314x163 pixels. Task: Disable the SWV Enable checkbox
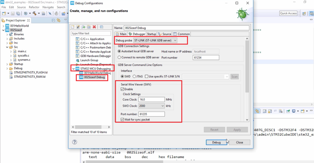[122, 89]
